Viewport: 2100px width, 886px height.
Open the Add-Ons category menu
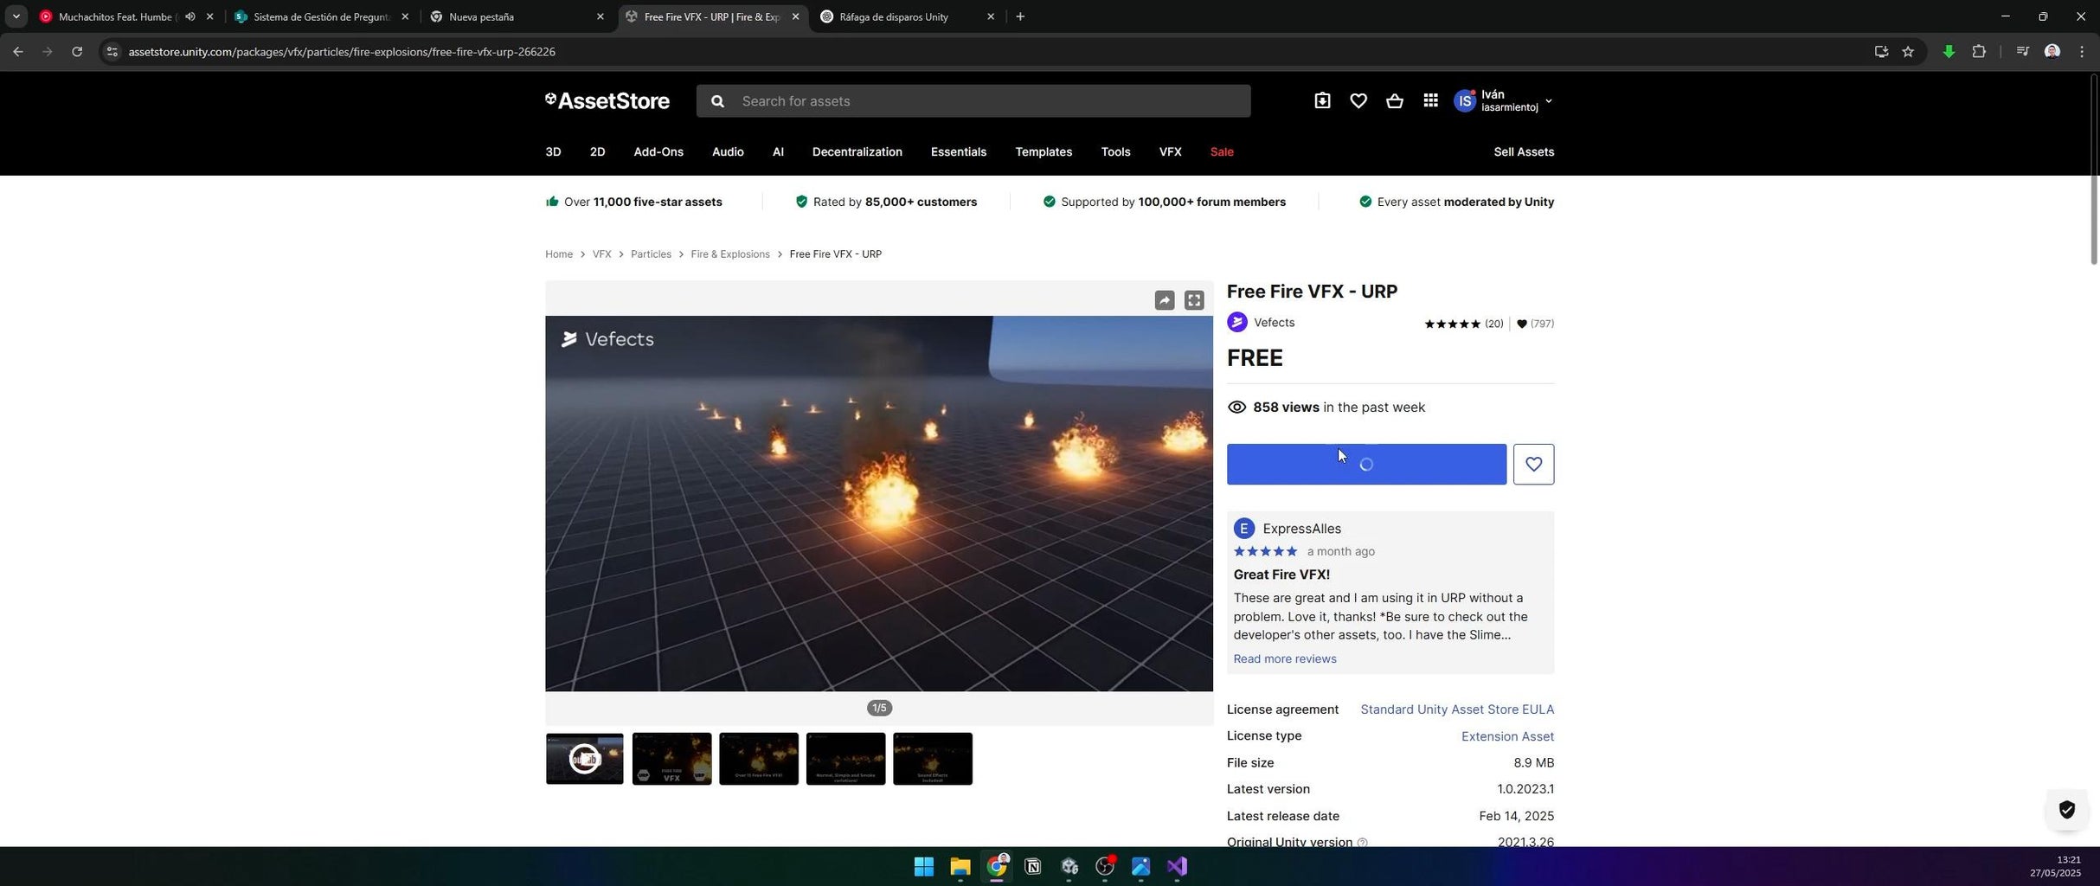[x=658, y=151]
